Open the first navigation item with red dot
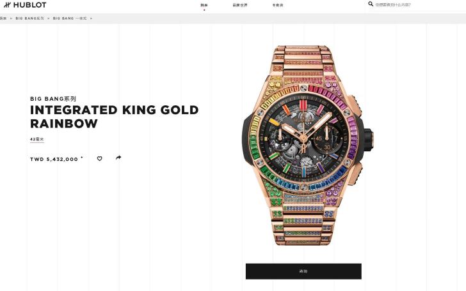 pos(204,5)
